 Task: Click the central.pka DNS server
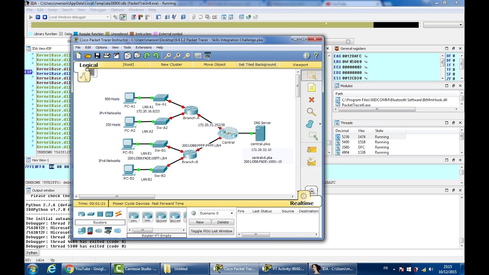click(x=260, y=133)
